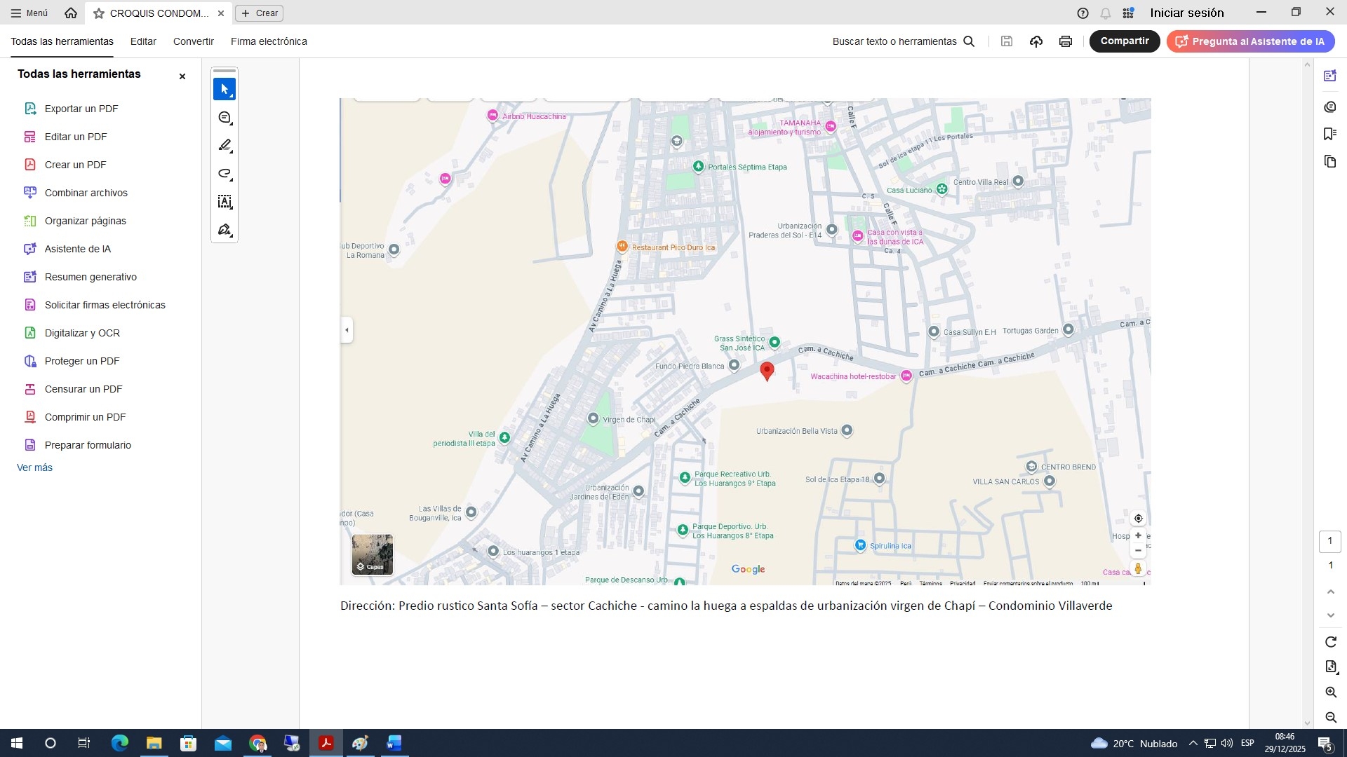Click Pregunta al Asistente de IA button
This screenshot has width=1347, height=757.
(1250, 41)
